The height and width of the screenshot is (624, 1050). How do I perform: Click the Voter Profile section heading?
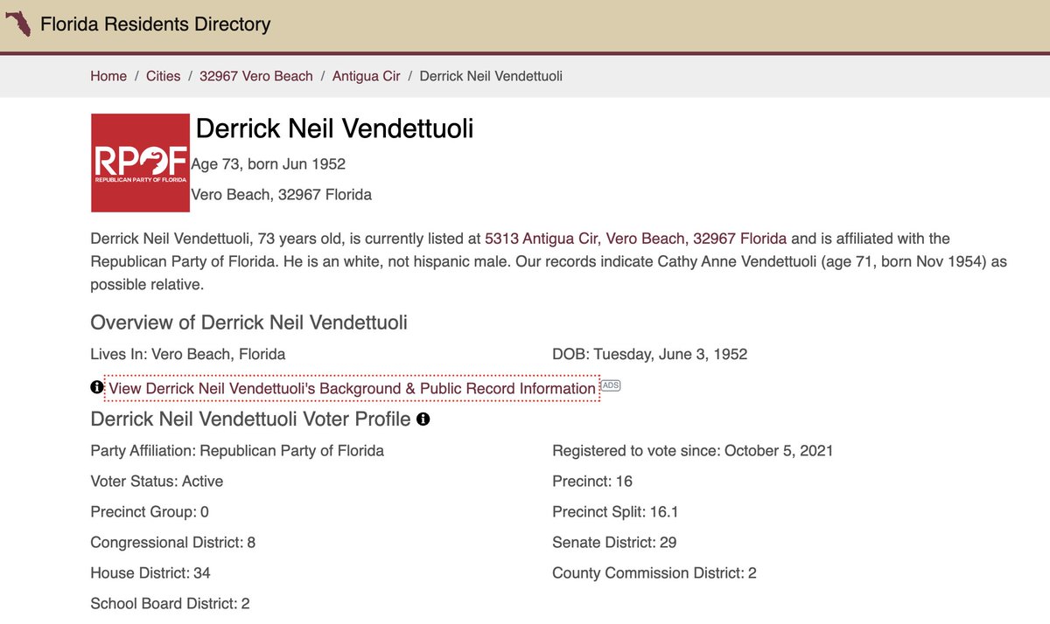(x=250, y=419)
